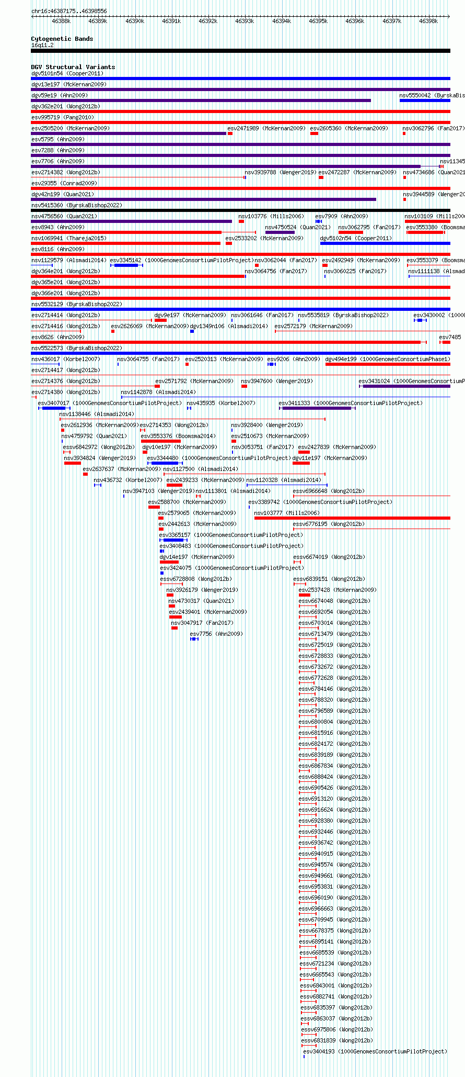Click nsv1138446 (Alsmadi2014) label

click(97, 414)
